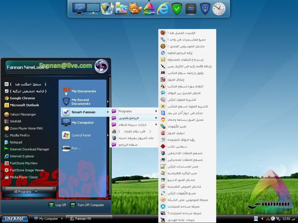Expand the chevron next to My Computer on the taskbar

click(x=62, y=219)
